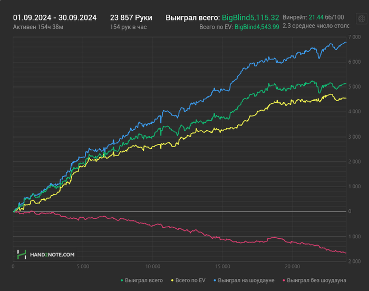Open the graph settings gear icon
This screenshot has height=291, width=369.
coord(362,18)
